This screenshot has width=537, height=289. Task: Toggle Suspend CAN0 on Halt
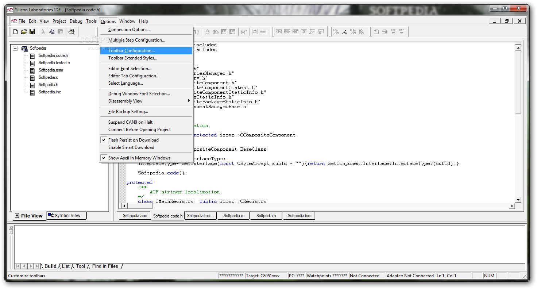[146, 122]
